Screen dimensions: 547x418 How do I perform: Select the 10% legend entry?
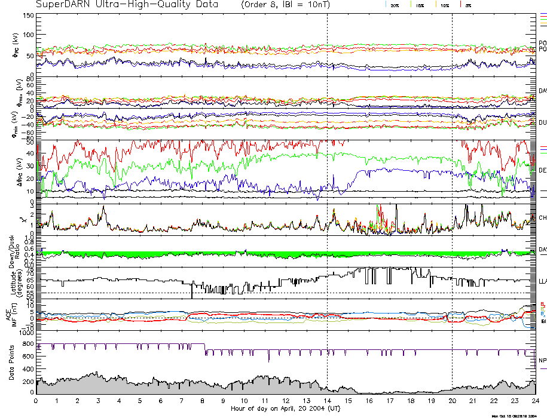(x=444, y=5)
